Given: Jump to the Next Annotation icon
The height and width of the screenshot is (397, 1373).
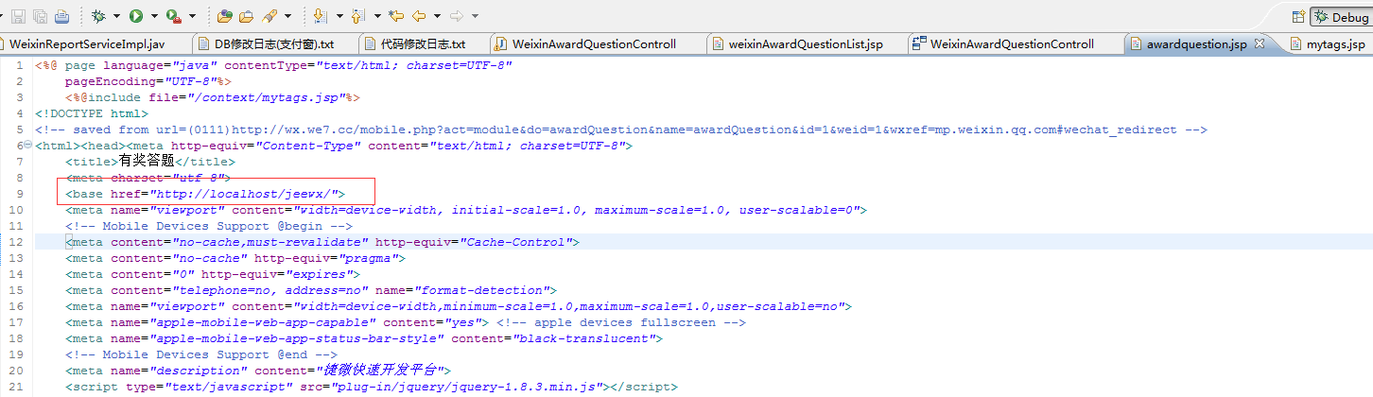Looking at the screenshot, I should pyautogui.click(x=321, y=16).
